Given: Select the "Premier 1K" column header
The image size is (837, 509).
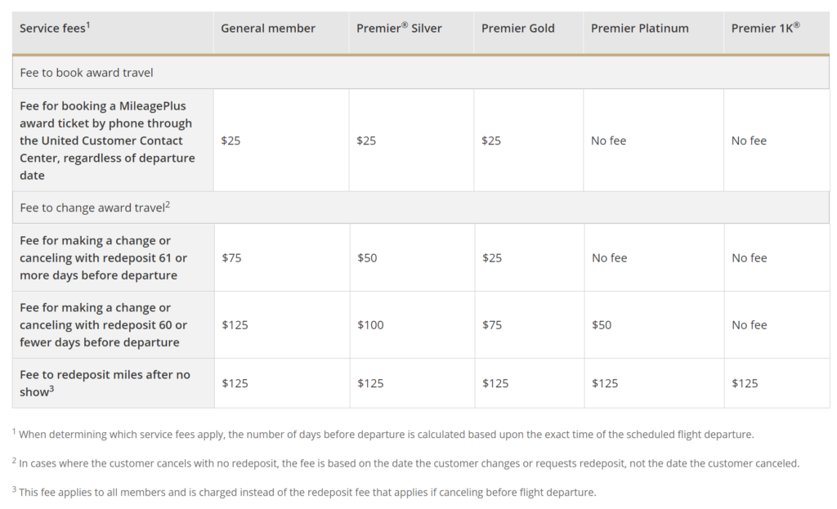Looking at the screenshot, I should [x=765, y=29].
